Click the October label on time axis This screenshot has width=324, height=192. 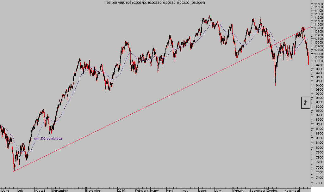click(272, 190)
